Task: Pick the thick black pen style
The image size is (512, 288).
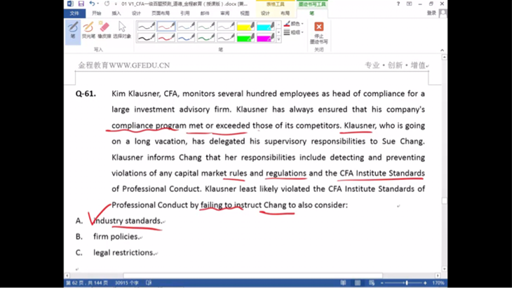Action: pyautogui.click(x=147, y=38)
